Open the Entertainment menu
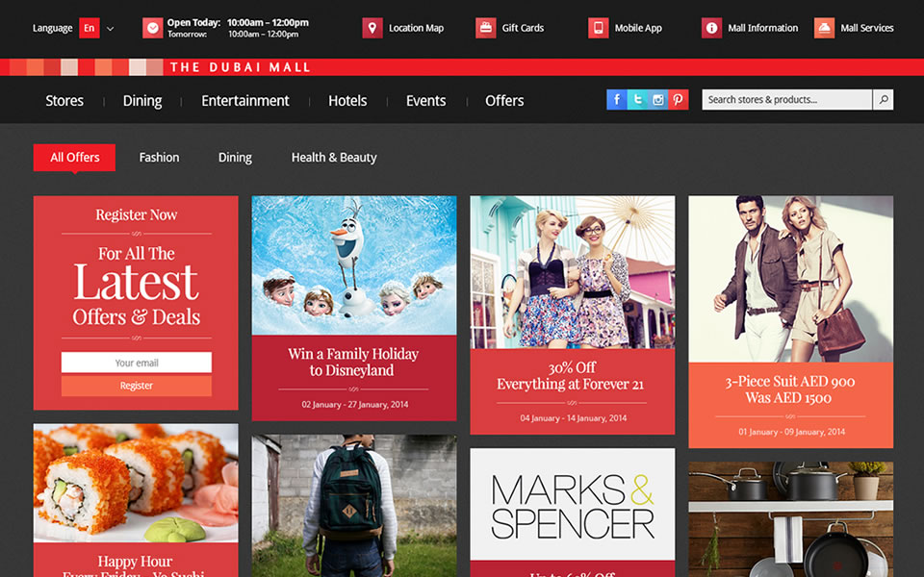This screenshot has width=924, height=577. click(245, 101)
